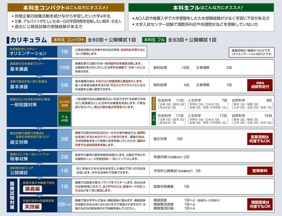Click the red 答案添削は何度でもOK badge
Screen dimensions: 282x216
(x=261, y=139)
